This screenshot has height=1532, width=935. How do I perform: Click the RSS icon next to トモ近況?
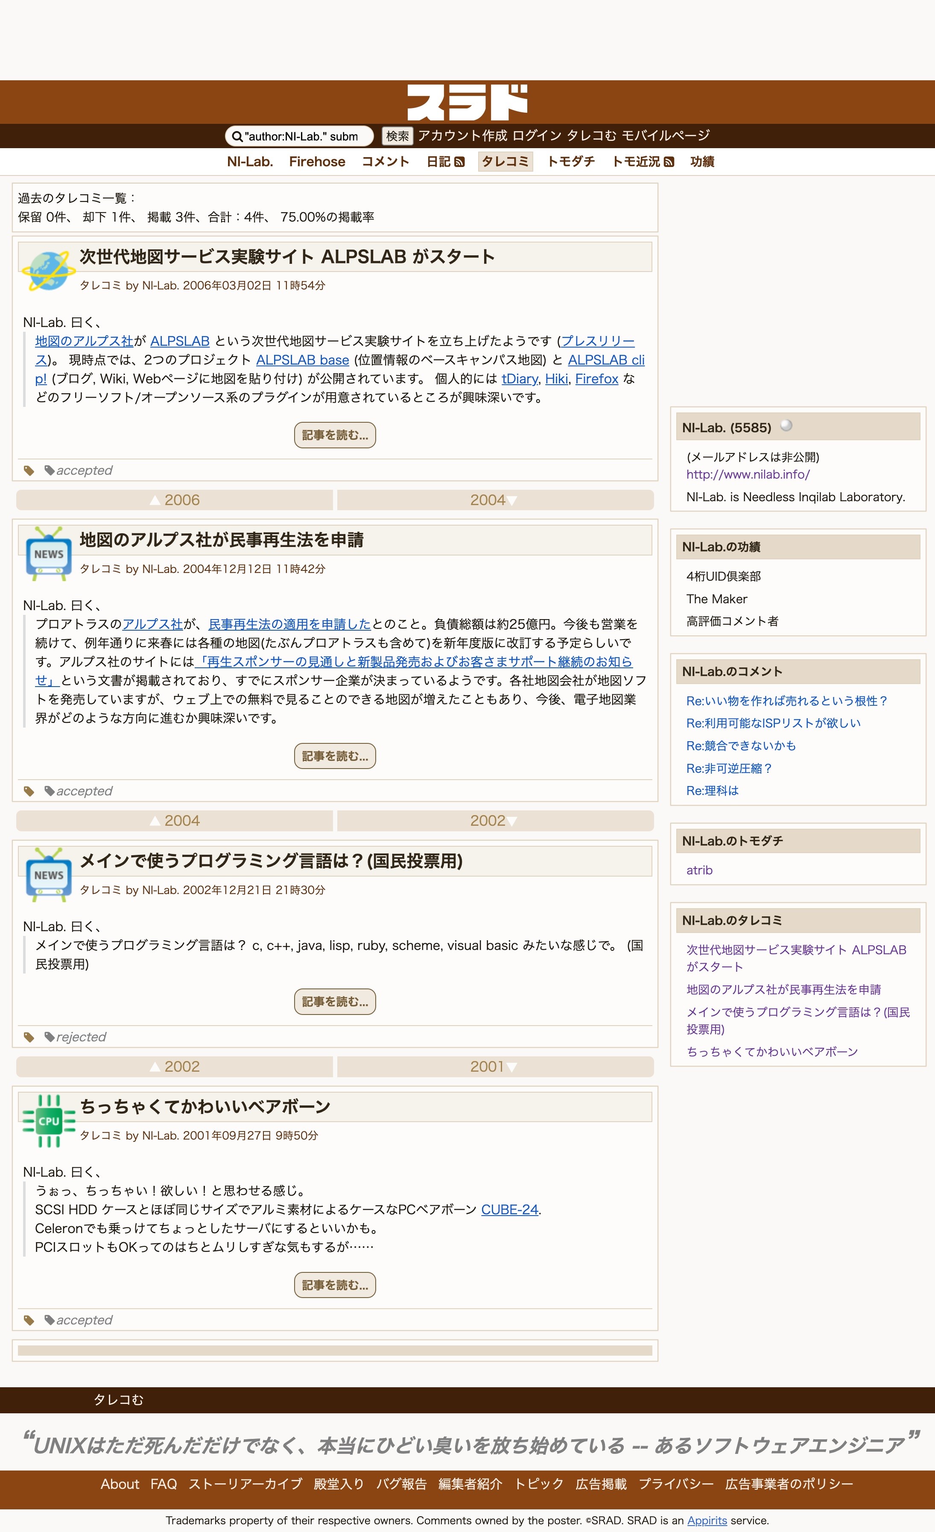669,162
